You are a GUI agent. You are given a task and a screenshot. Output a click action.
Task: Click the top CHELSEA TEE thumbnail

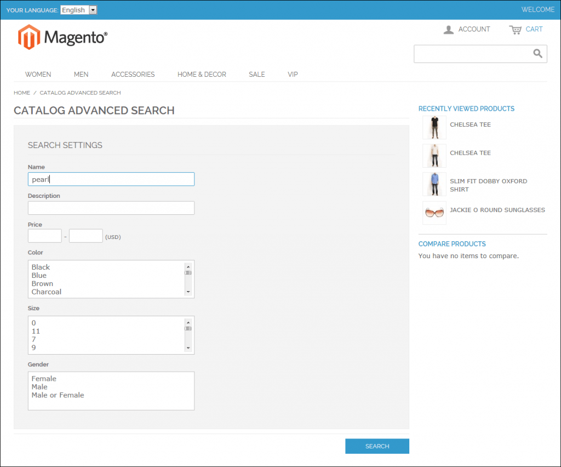[434, 127]
